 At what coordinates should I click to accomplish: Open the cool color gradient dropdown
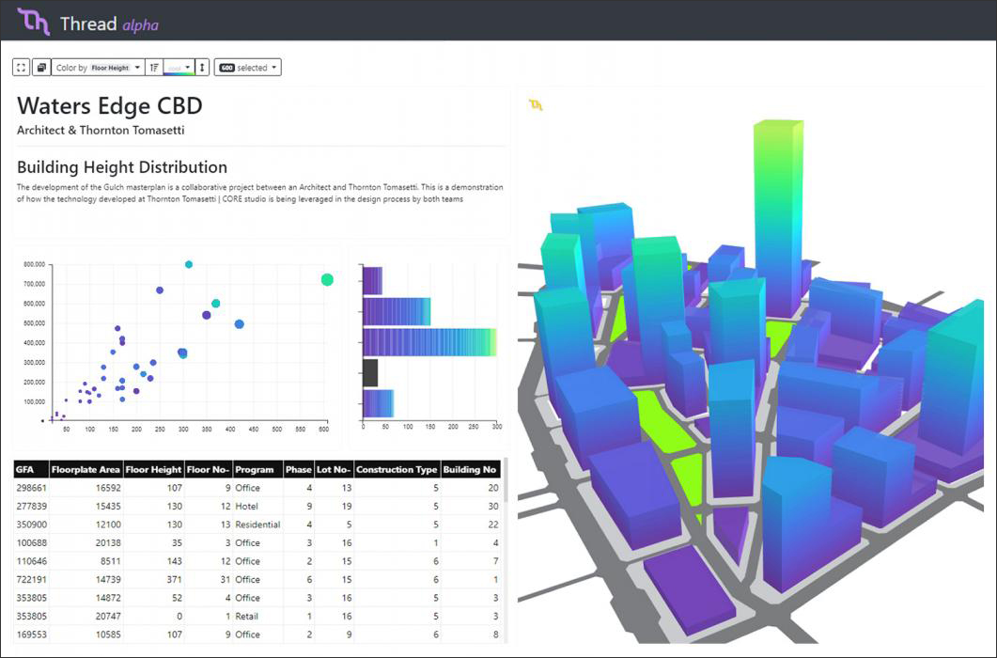[179, 68]
